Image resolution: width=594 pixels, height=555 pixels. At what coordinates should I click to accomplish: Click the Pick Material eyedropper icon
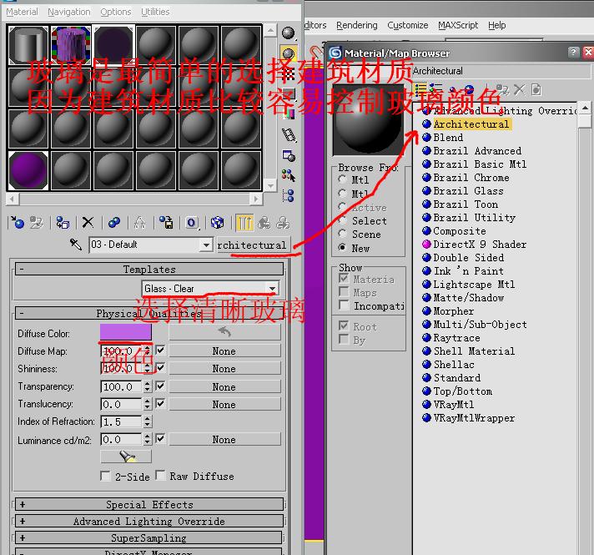[76, 245]
